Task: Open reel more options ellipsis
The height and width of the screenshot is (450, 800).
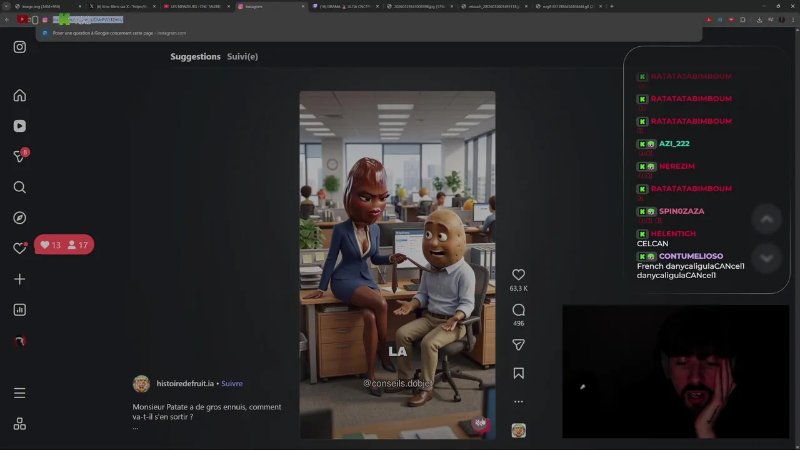Action: (518, 401)
